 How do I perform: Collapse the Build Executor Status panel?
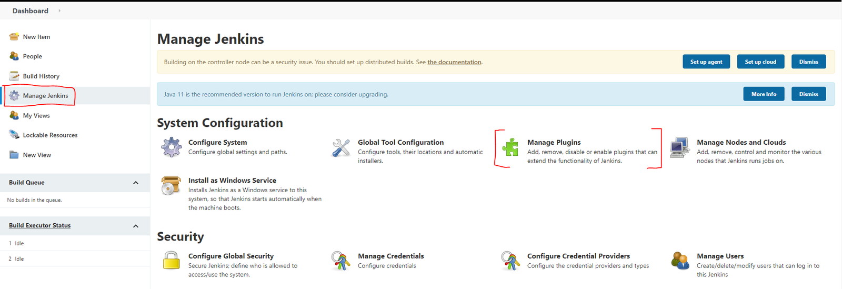136,226
